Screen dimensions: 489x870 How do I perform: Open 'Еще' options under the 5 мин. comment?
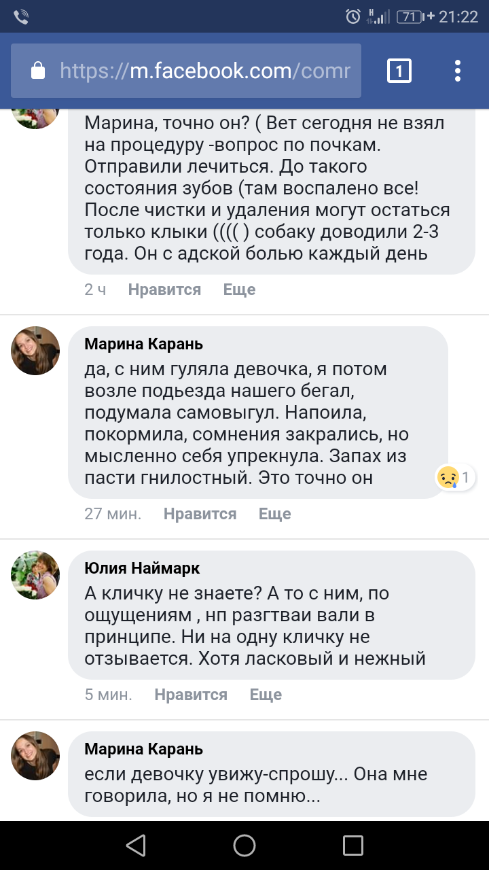pyautogui.click(x=266, y=695)
